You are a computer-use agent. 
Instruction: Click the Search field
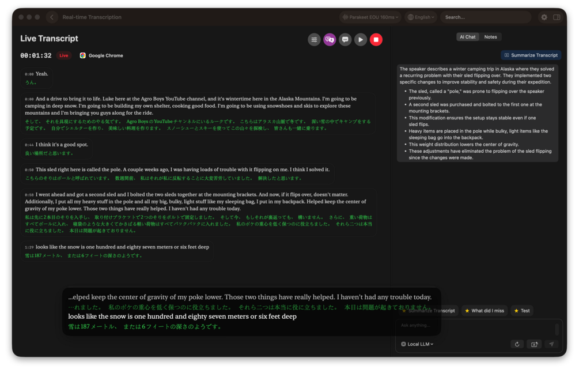click(486, 17)
